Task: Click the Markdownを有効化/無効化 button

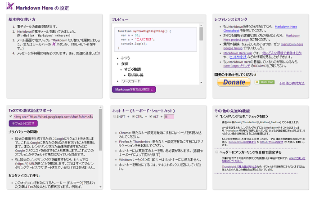Action: point(134,90)
